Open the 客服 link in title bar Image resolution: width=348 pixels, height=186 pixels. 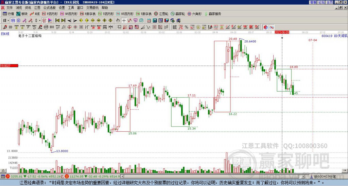tap(313, 2)
